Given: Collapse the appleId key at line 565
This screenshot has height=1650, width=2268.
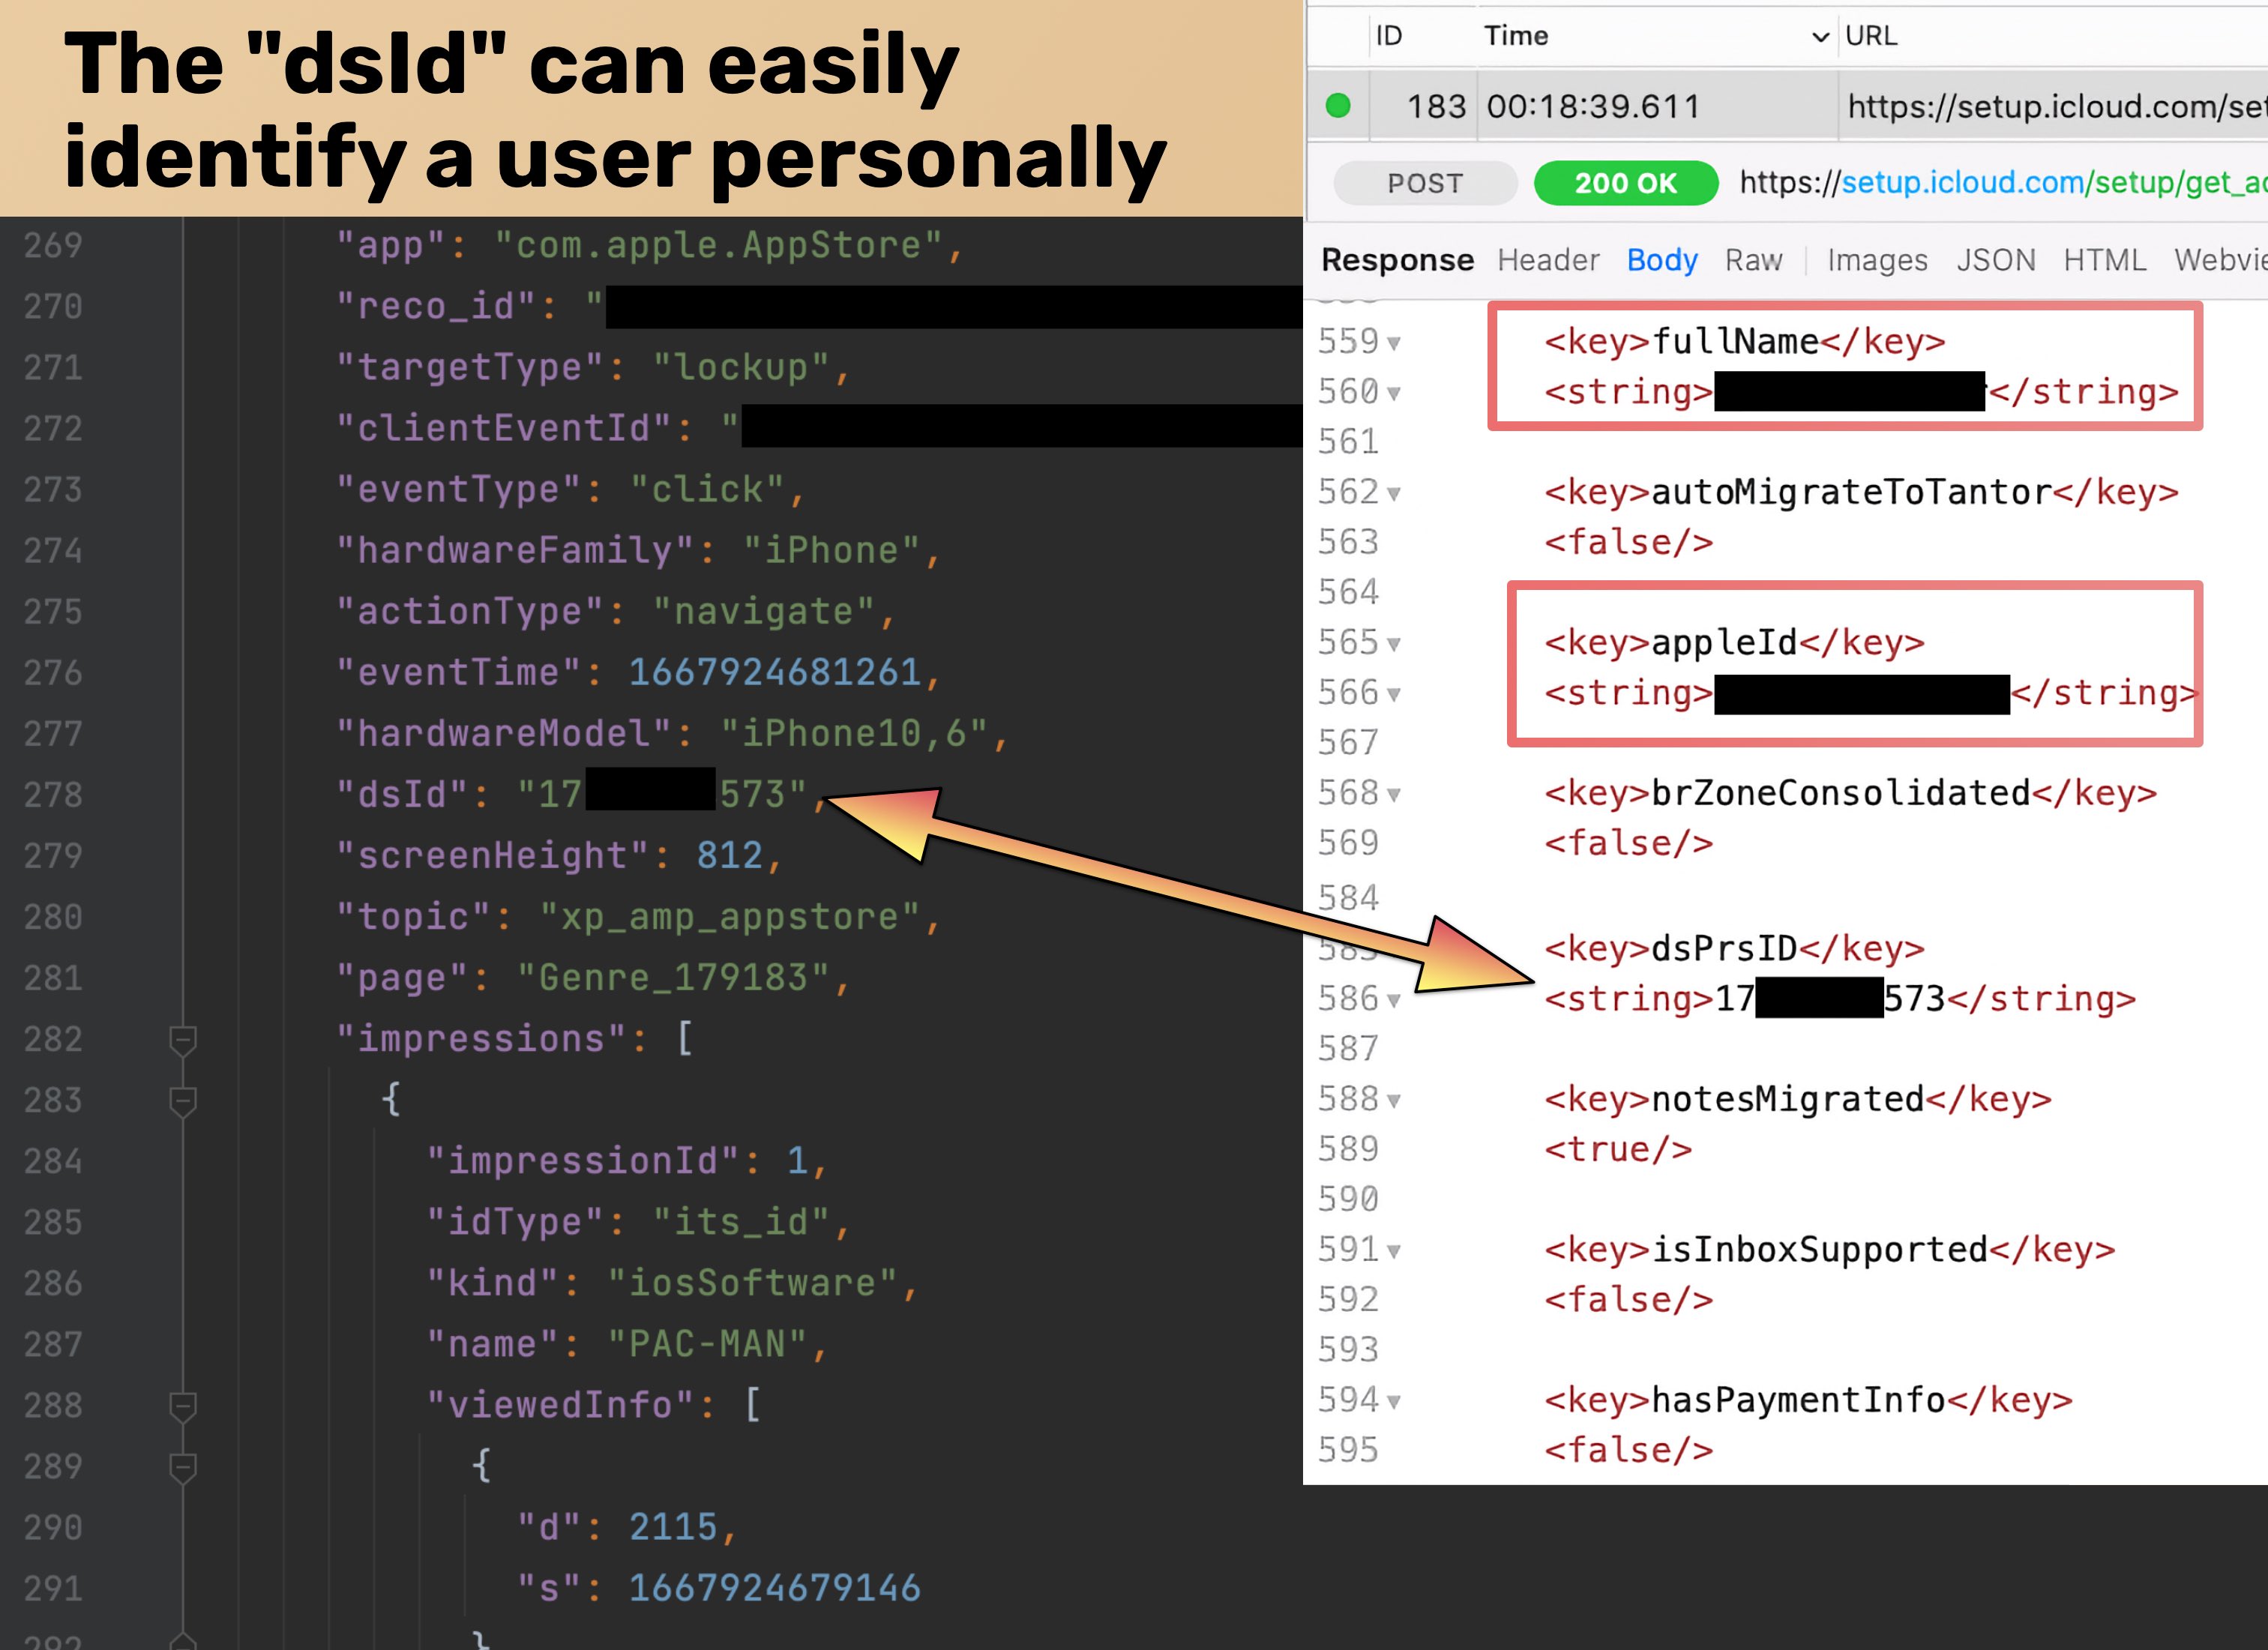Looking at the screenshot, I should 1394,645.
